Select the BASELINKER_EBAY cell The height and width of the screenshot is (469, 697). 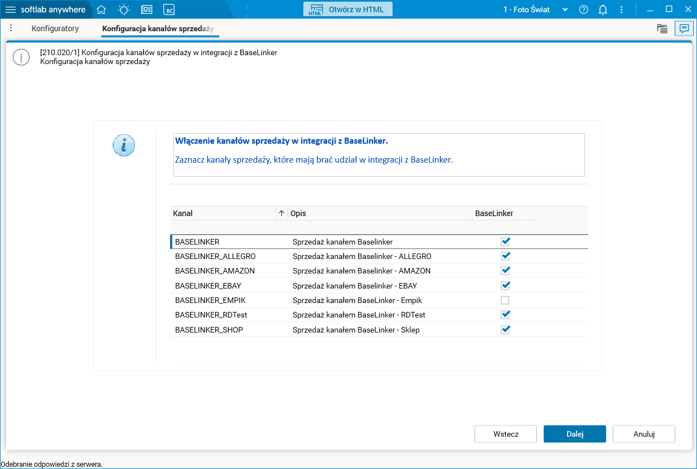pyautogui.click(x=208, y=285)
